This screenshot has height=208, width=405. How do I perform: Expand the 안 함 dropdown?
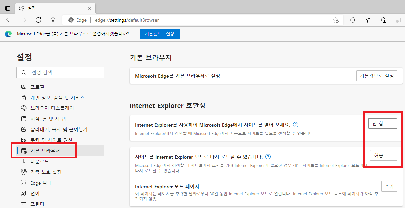(x=383, y=123)
